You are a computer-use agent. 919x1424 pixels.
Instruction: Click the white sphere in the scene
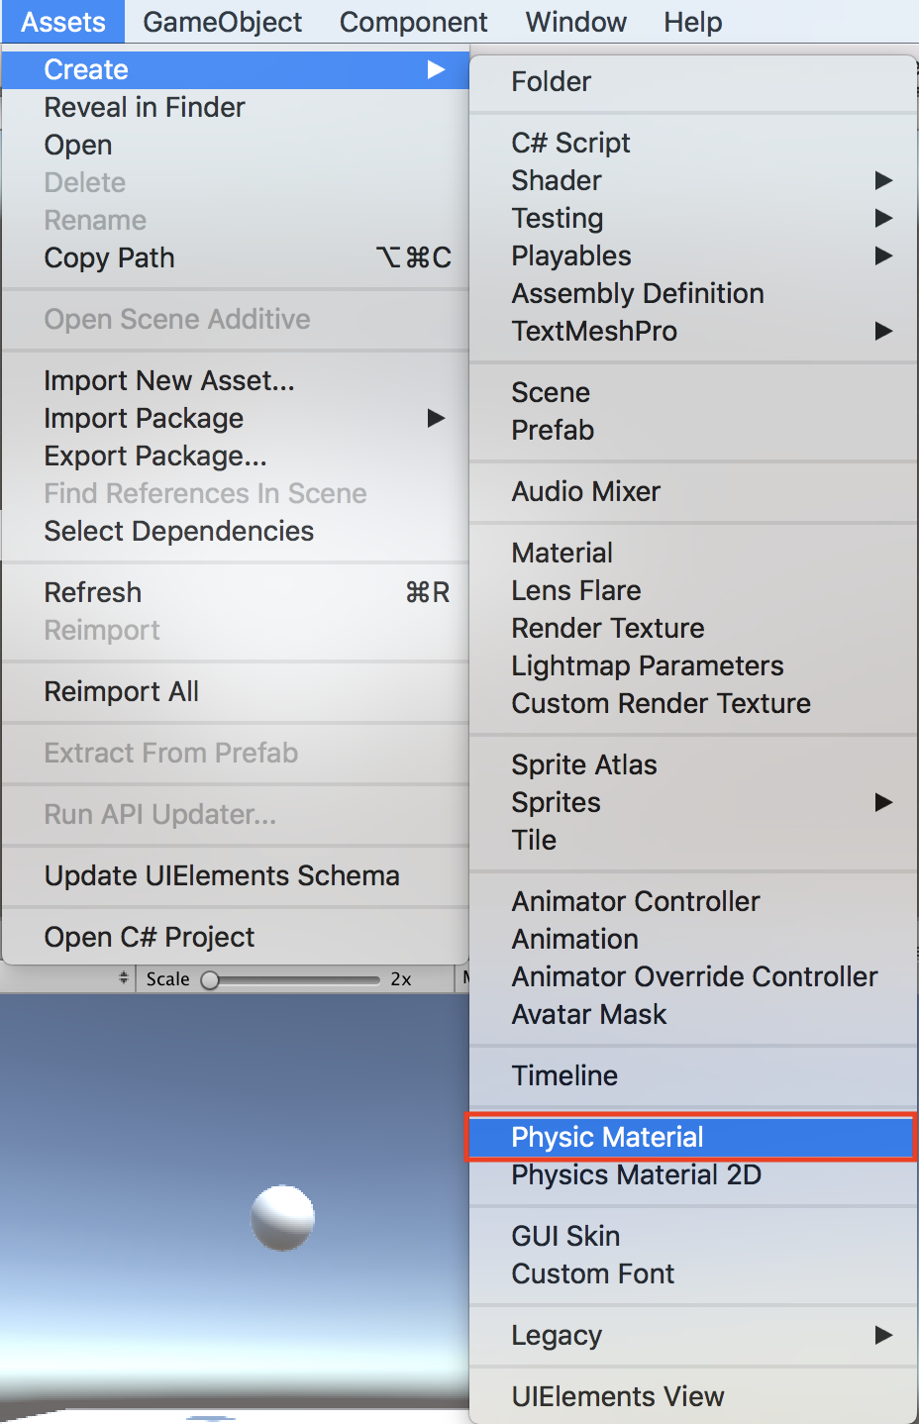[282, 1217]
